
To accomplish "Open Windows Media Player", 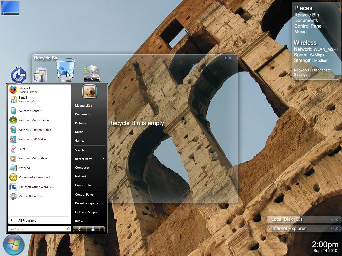I will 33,159.
